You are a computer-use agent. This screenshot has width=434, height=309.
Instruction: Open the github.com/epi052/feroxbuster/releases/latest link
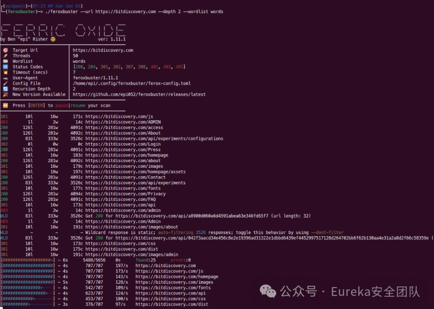coord(139,95)
